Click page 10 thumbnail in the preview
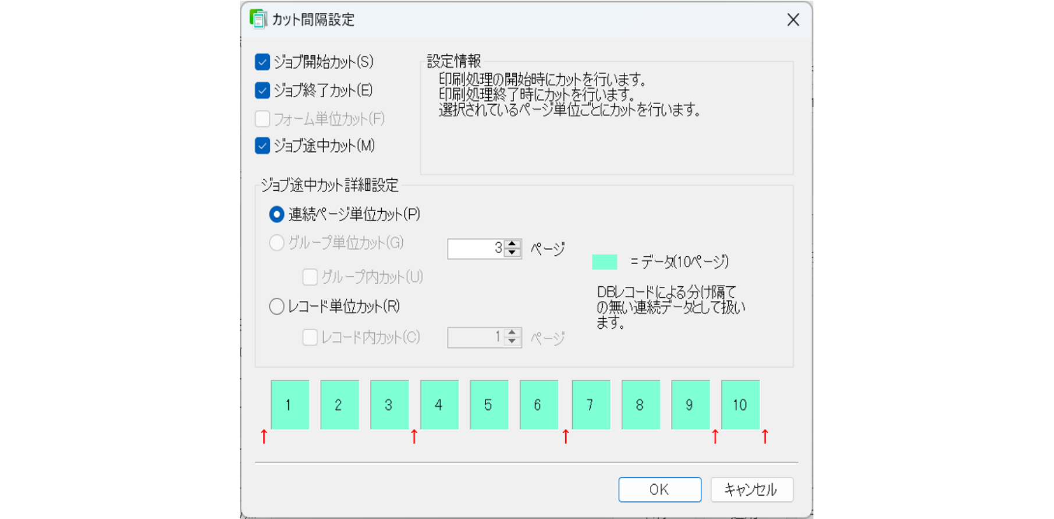Screen dimensions: 1054x519 pos(740,405)
